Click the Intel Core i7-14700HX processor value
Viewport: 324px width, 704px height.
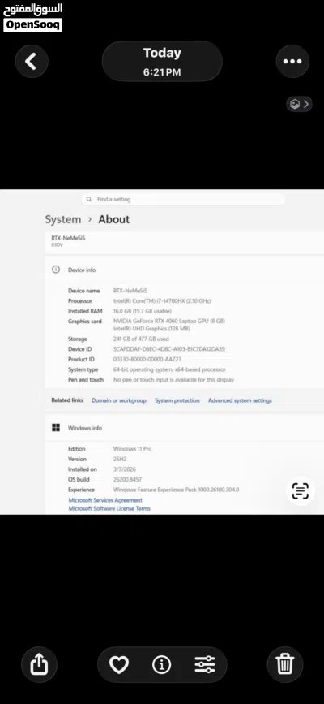click(162, 300)
